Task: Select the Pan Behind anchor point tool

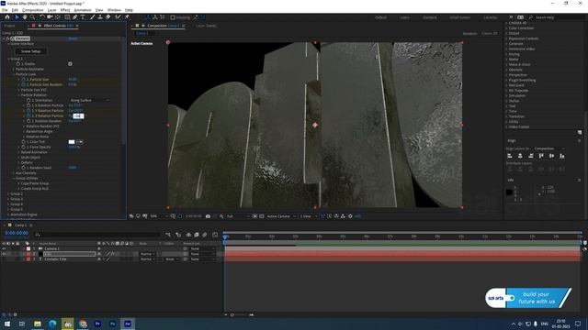Action: (58, 17)
